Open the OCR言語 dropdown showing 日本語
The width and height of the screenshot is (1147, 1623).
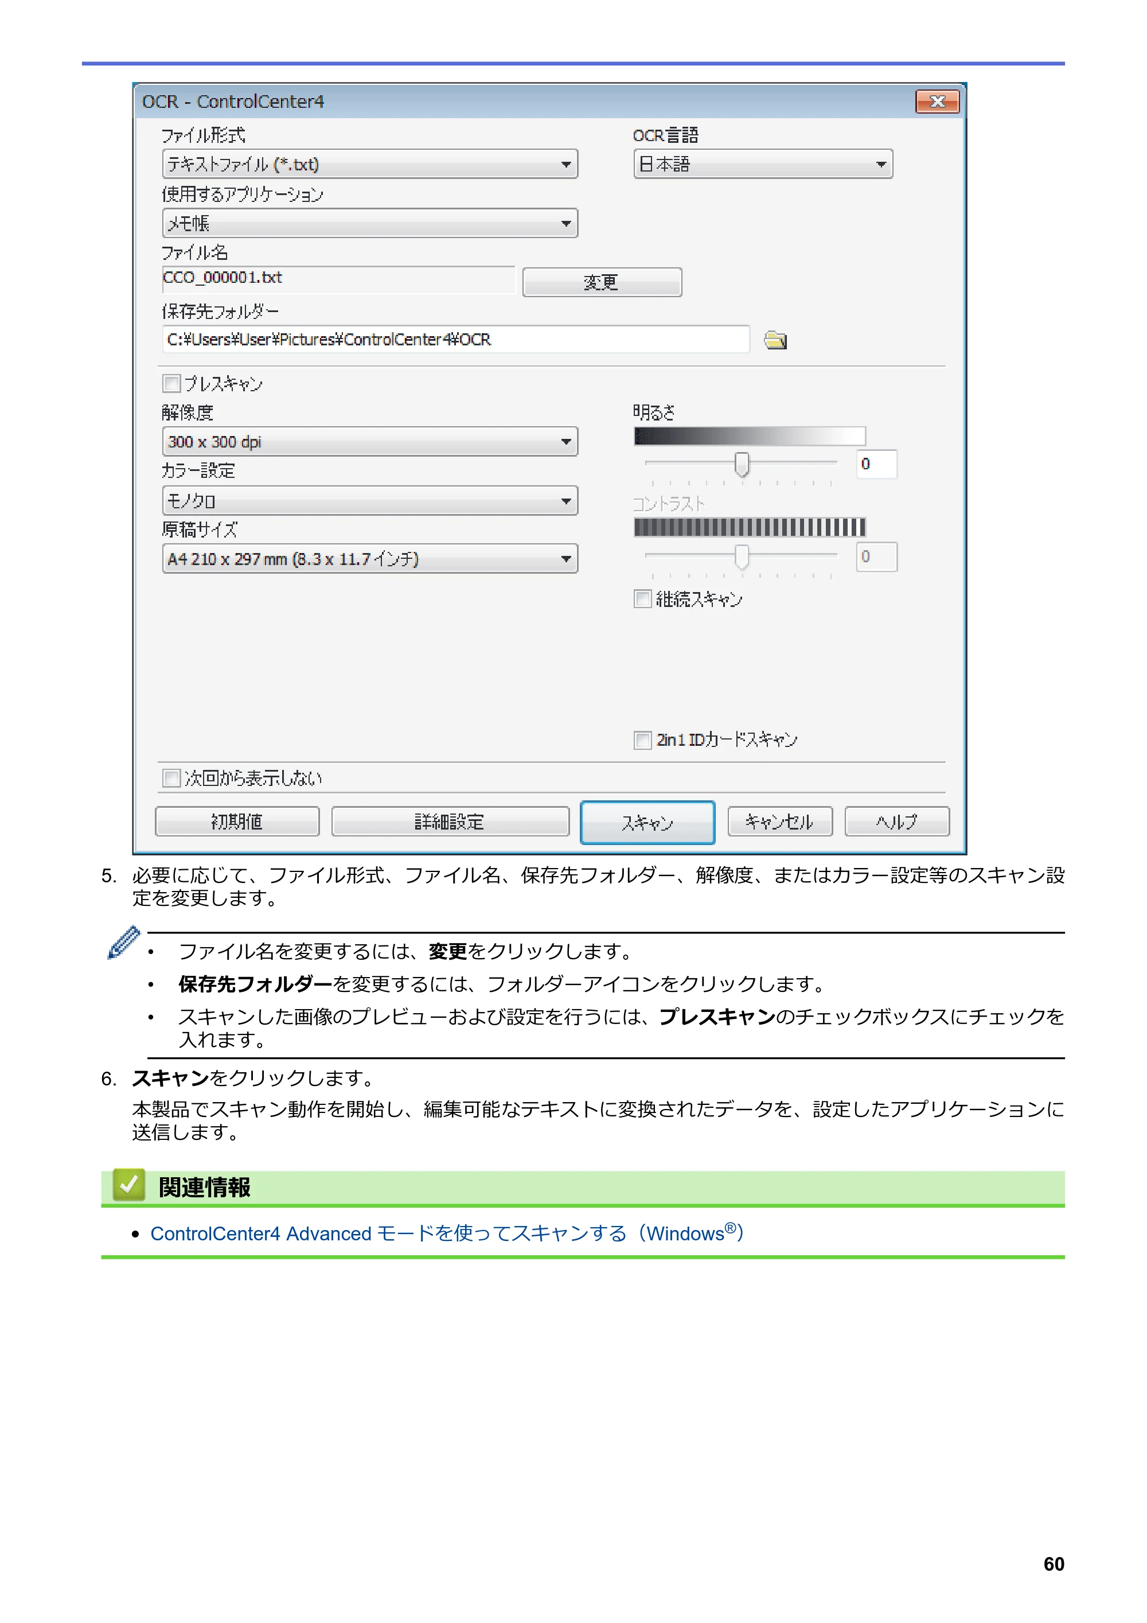(763, 164)
